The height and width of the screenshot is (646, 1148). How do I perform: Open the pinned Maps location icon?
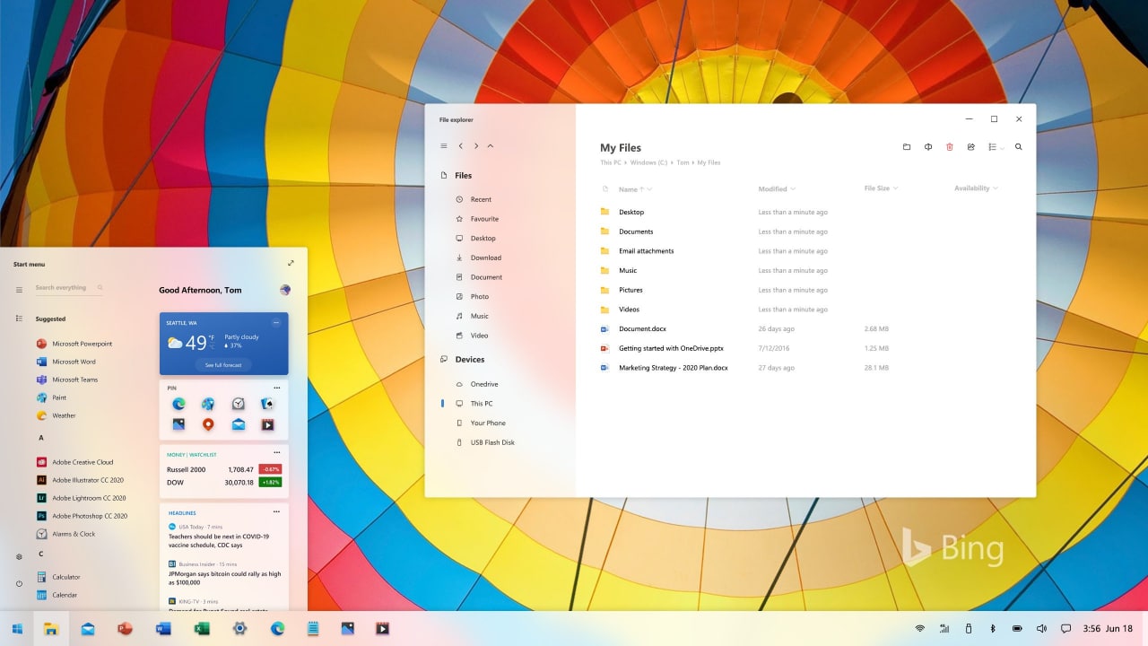tap(208, 424)
